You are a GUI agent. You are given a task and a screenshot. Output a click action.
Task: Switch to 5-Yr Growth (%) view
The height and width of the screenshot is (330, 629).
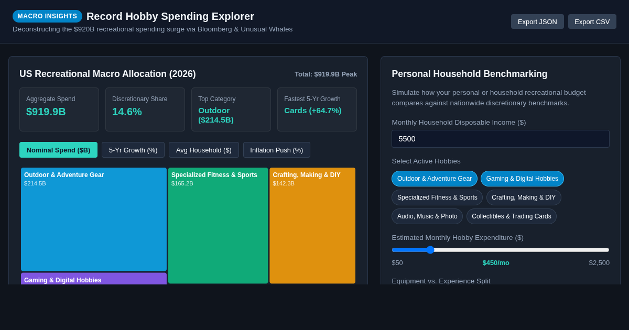click(x=133, y=150)
